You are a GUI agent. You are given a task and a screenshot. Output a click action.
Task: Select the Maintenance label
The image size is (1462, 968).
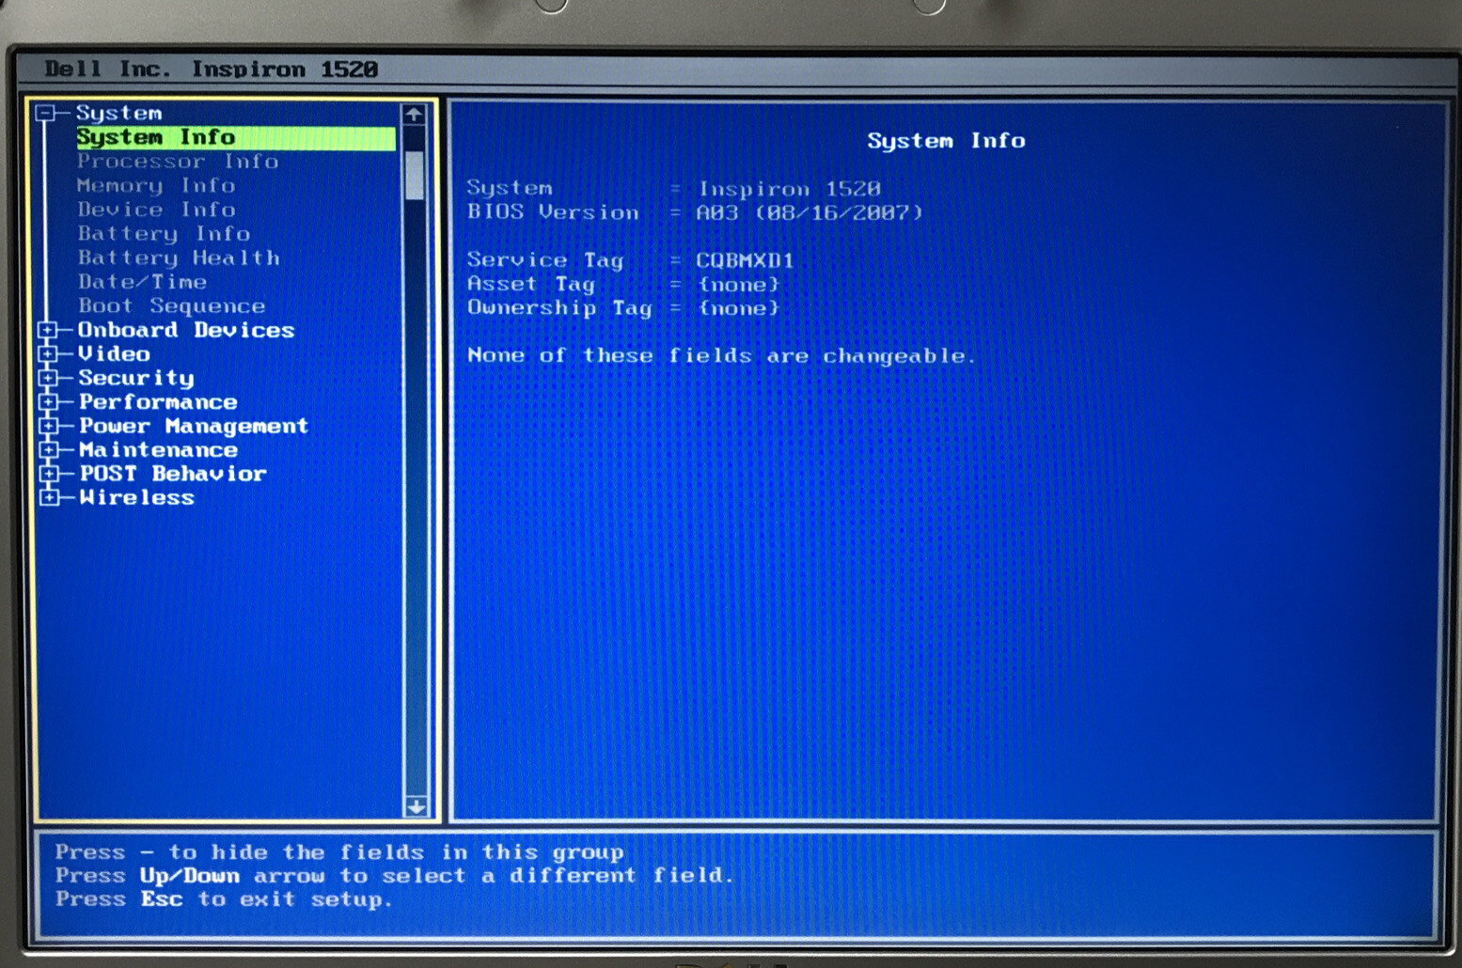tap(158, 449)
